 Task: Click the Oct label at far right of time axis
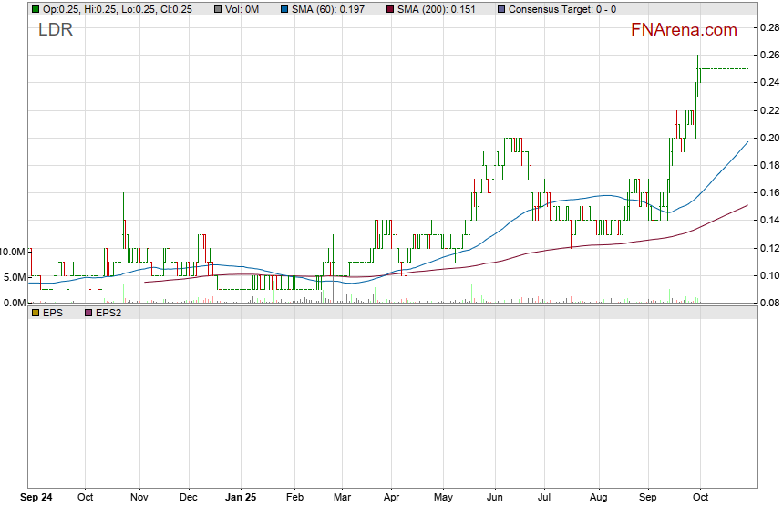tap(700, 499)
